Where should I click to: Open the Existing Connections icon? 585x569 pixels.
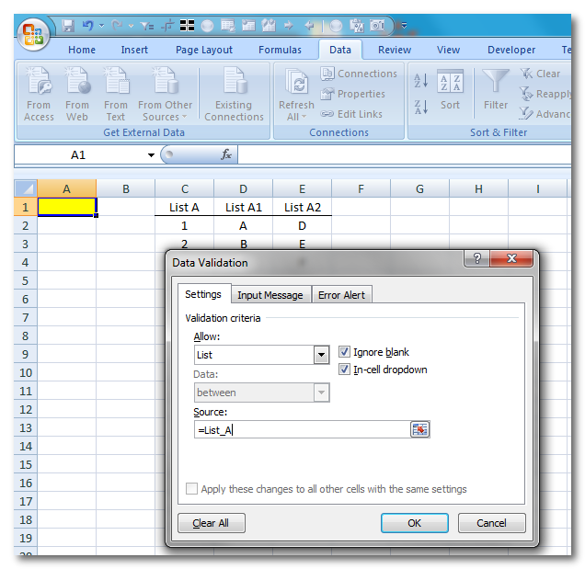pyautogui.click(x=234, y=85)
